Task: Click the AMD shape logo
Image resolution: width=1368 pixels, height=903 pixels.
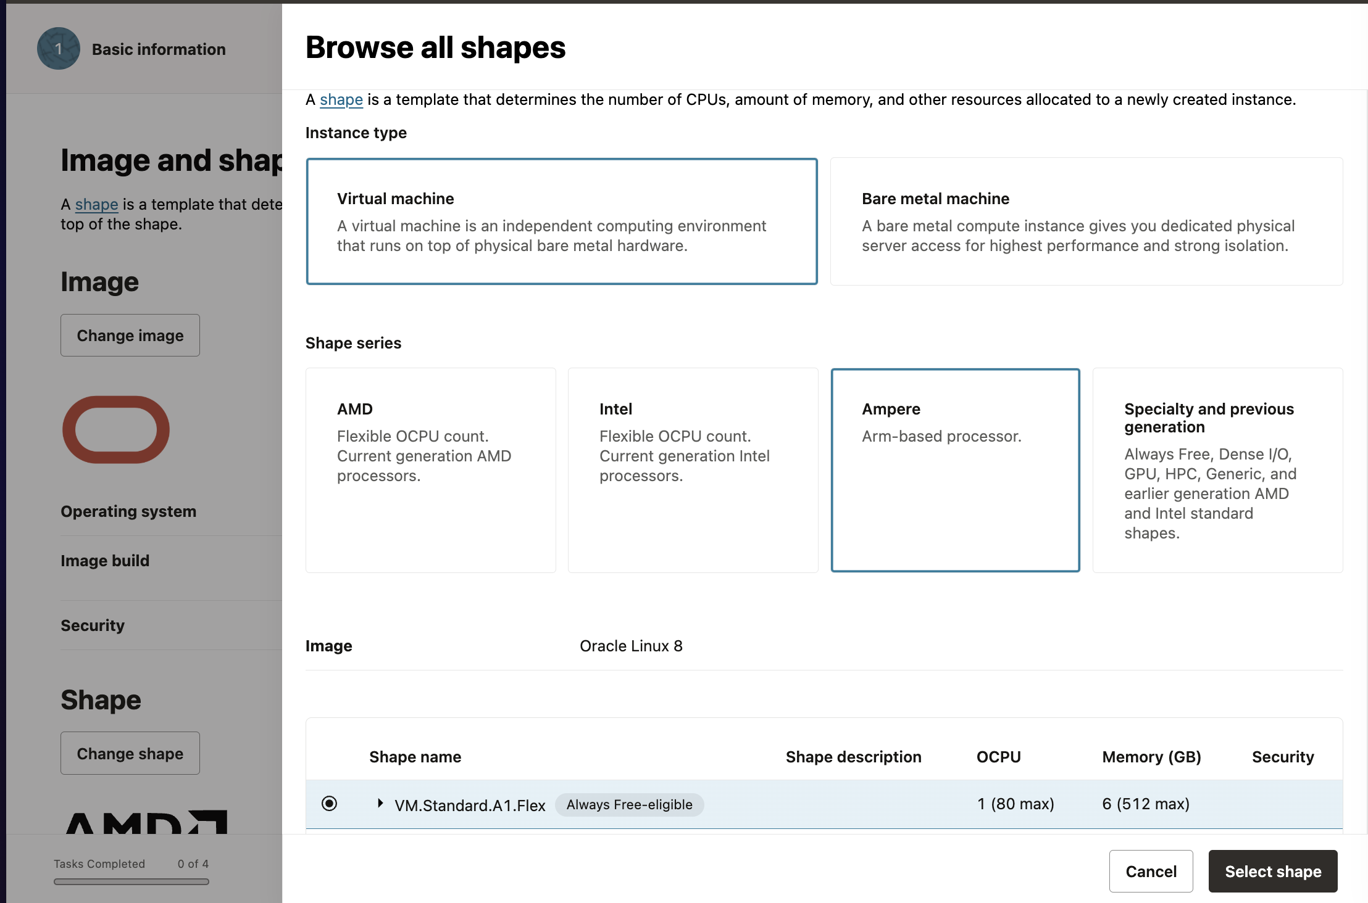Action: pos(147,822)
